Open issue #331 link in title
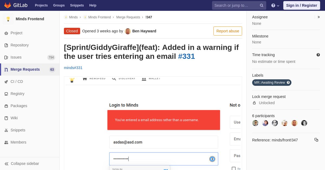325x170 pixels. pyautogui.click(x=187, y=56)
